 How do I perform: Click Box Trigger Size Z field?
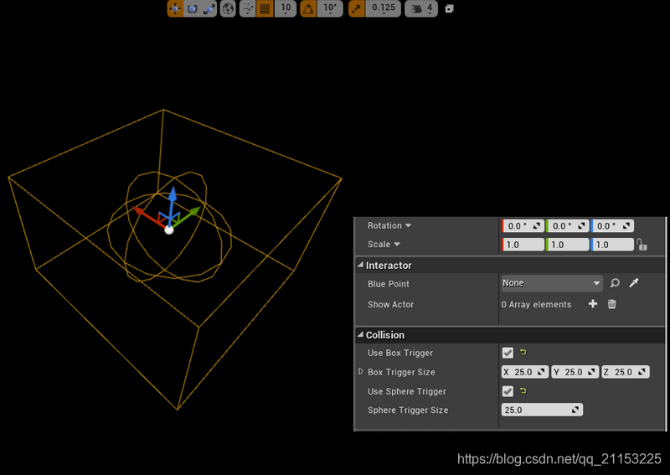pos(625,372)
